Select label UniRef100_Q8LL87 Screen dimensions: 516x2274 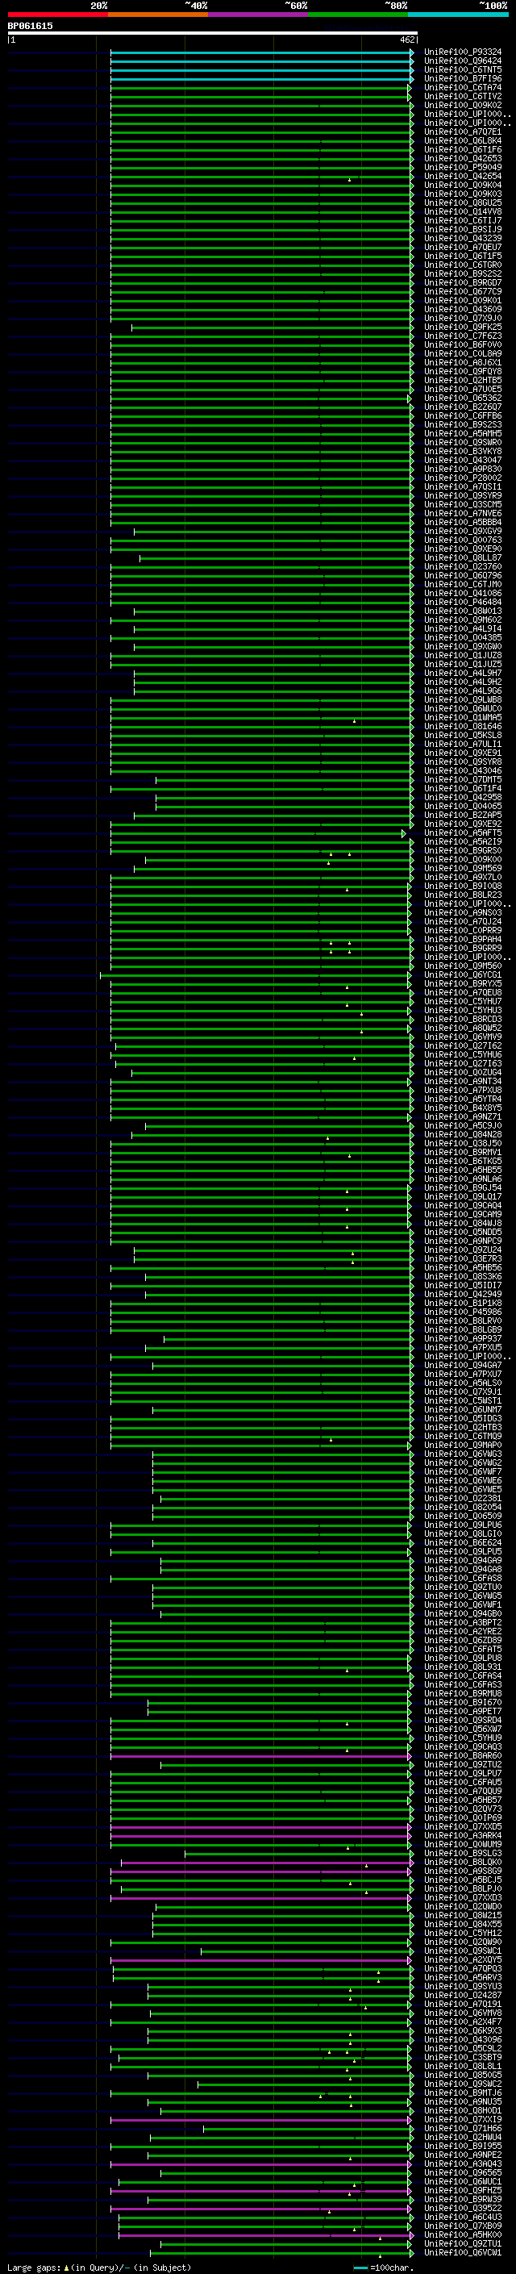[463, 558]
